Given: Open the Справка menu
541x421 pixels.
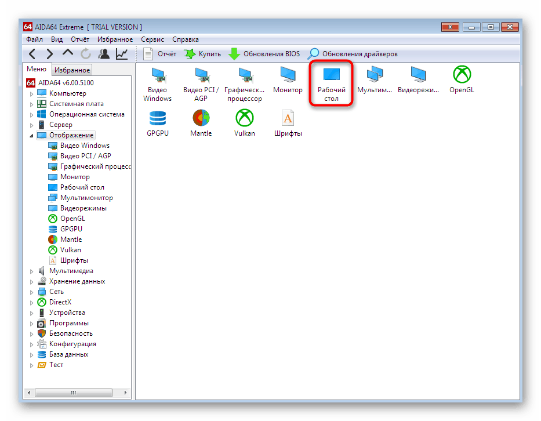Looking at the screenshot, I should pos(186,39).
